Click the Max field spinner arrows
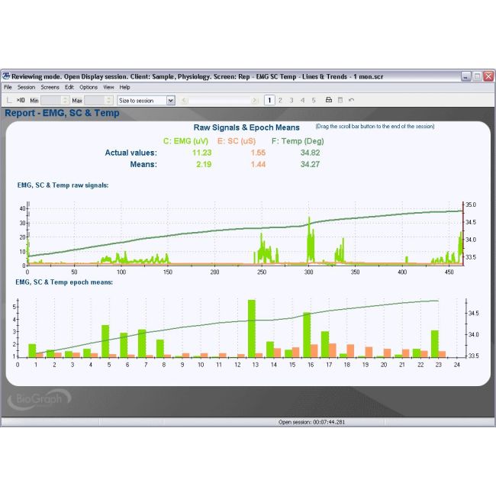496x496 pixels. (x=109, y=101)
